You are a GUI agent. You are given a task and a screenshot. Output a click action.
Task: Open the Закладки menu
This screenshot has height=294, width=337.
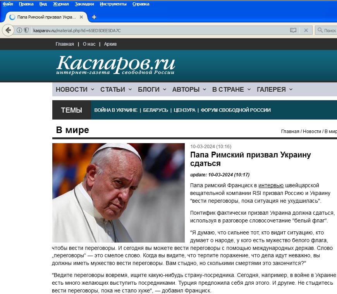84,4
